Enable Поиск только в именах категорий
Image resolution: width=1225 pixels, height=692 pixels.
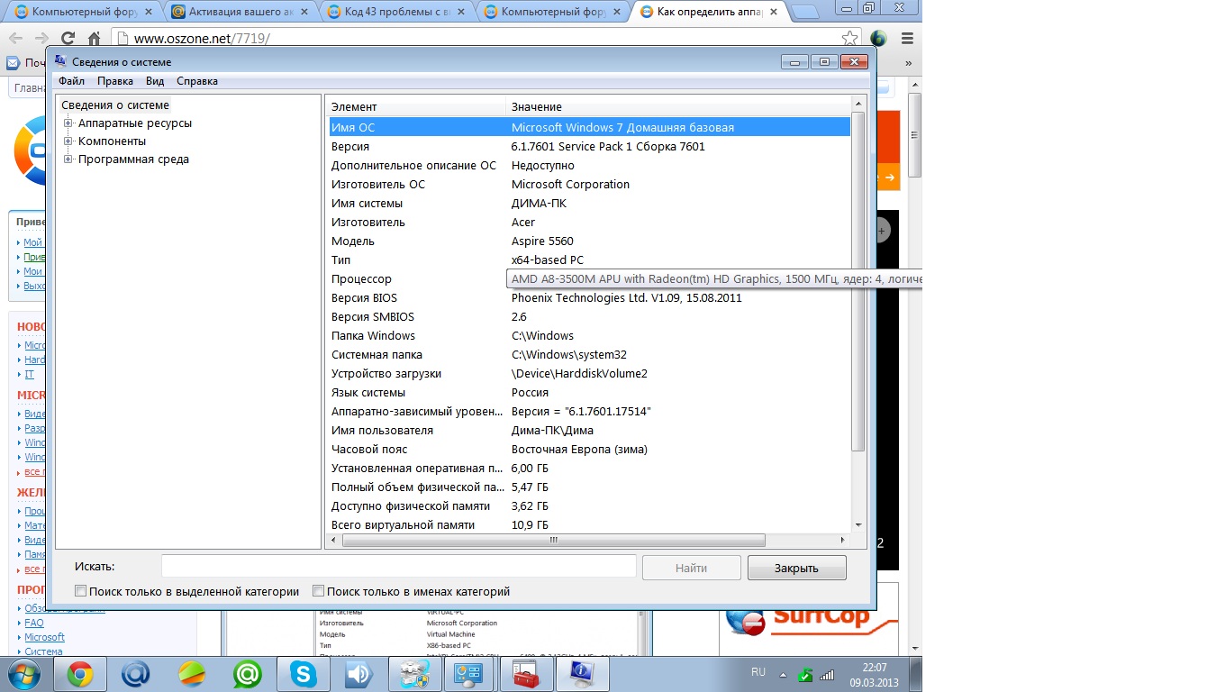click(318, 592)
